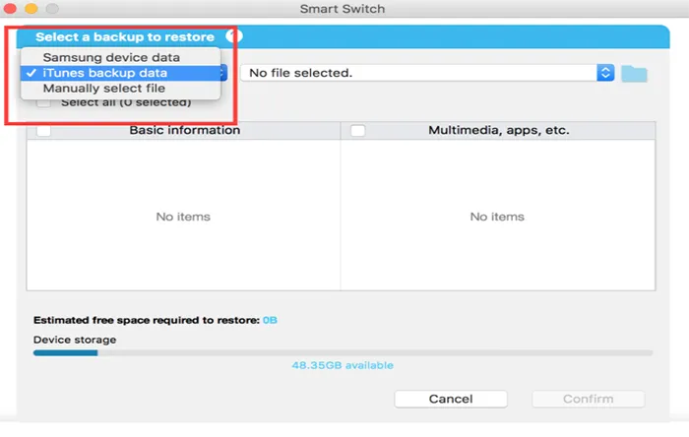Check the Multimedia, apps, etc. checkbox
The height and width of the screenshot is (437, 689).
click(x=357, y=131)
